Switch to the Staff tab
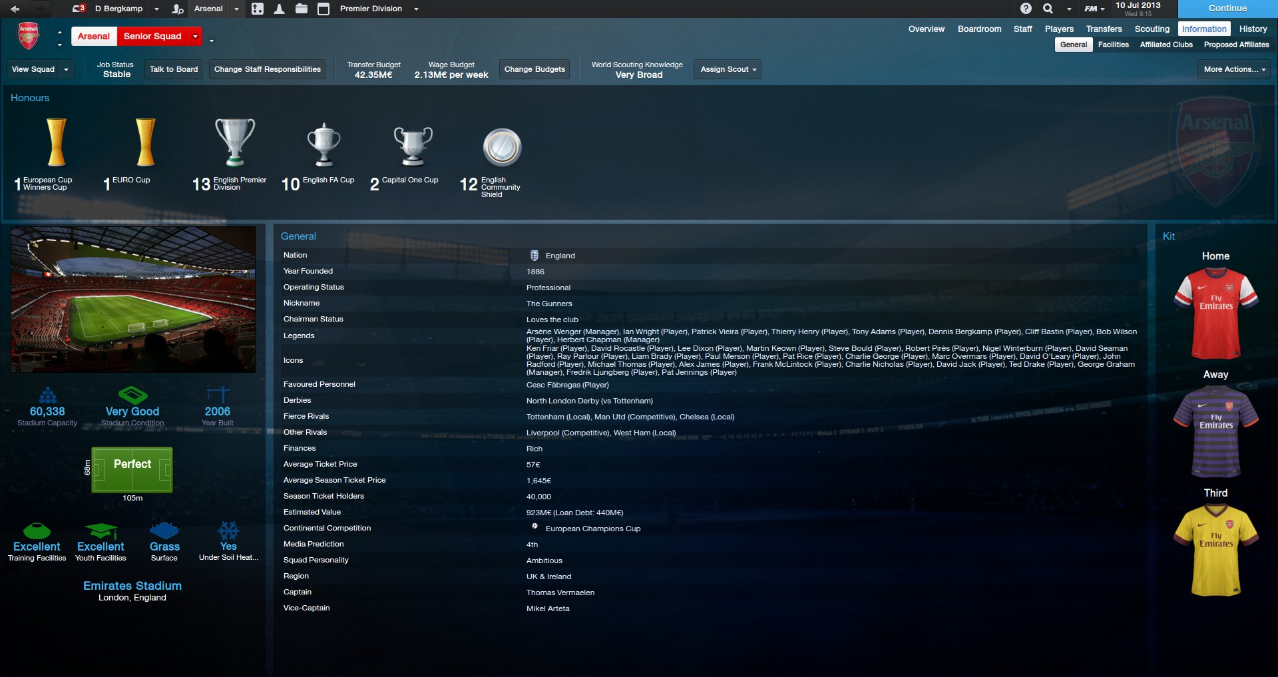The height and width of the screenshot is (677, 1278). [x=1022, y=29]
